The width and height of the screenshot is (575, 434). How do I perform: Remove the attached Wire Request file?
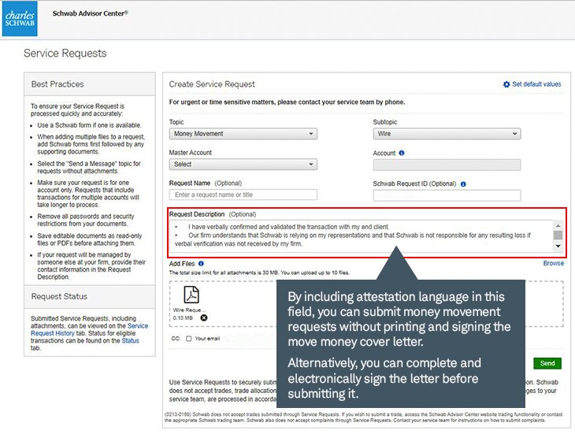coord(204,317)
